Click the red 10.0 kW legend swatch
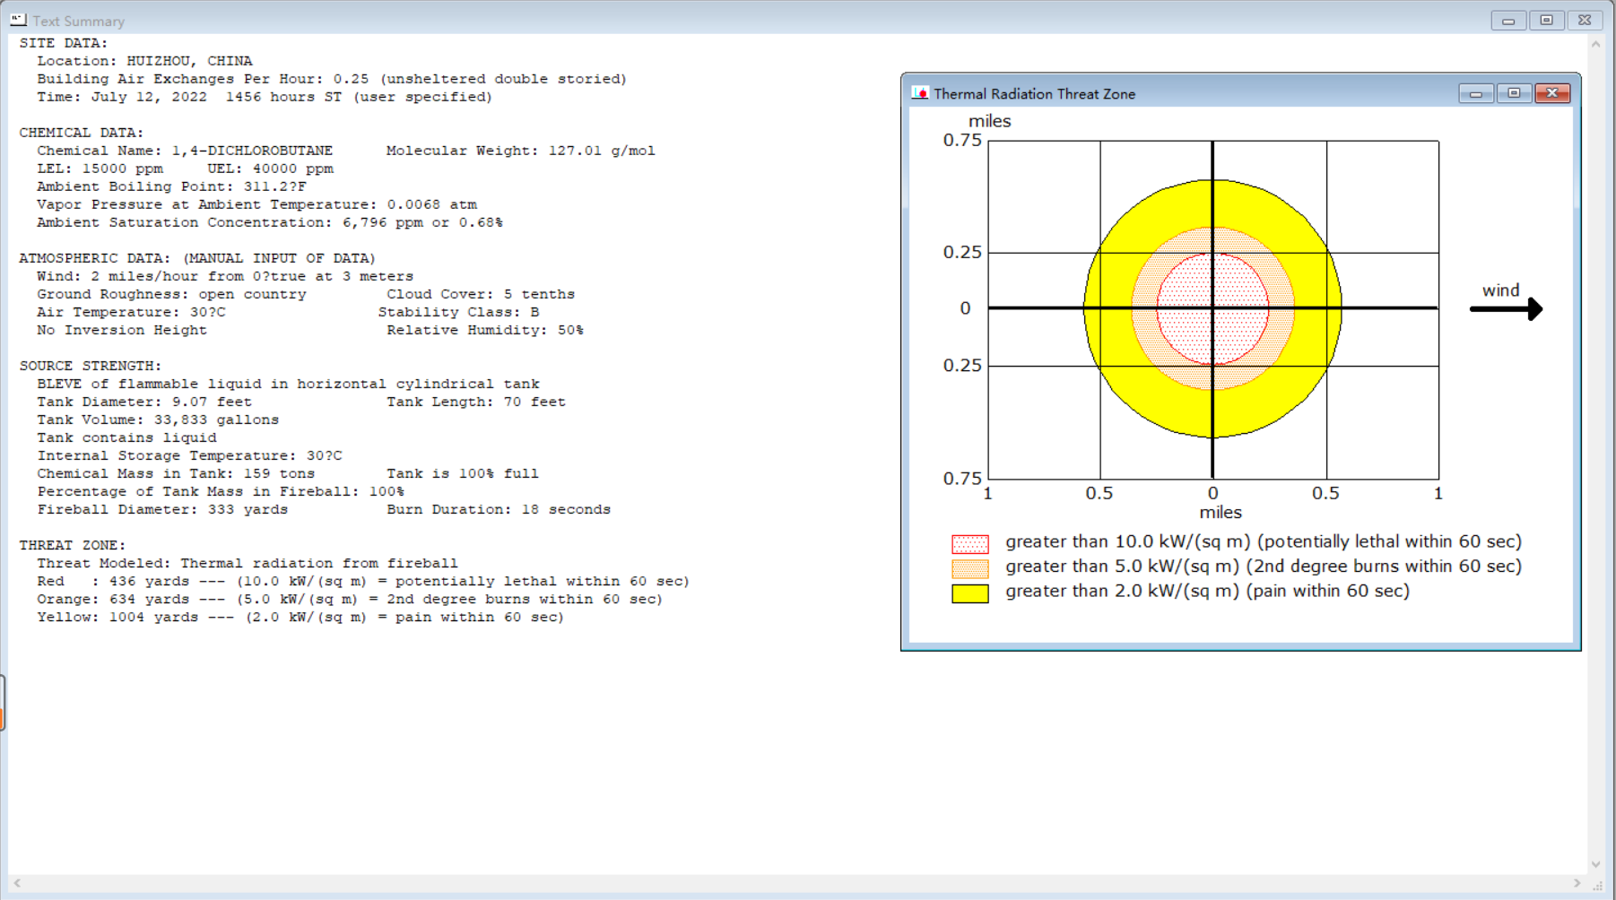 970,544
